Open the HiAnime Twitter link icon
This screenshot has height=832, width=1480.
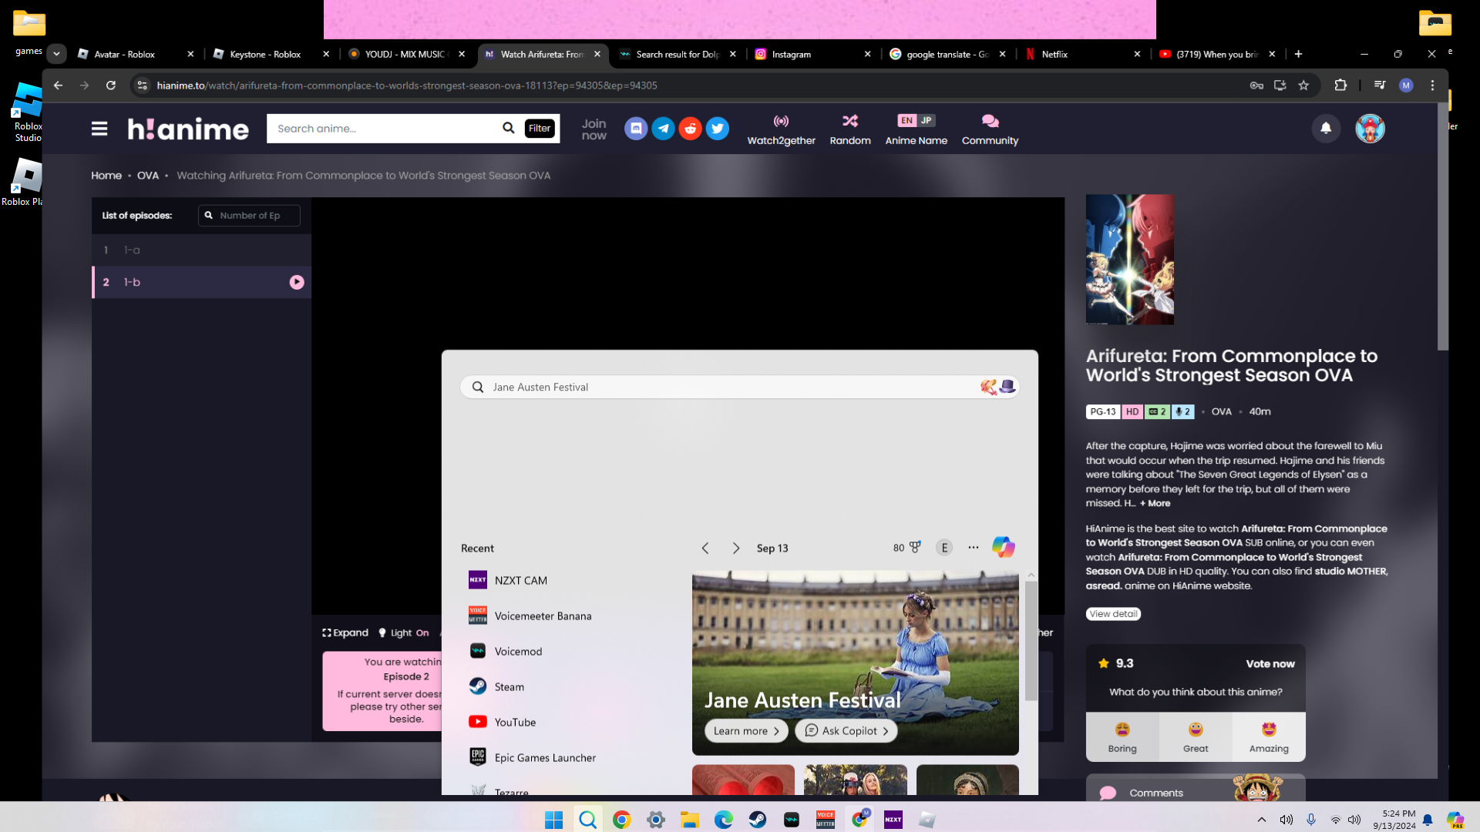pyautogui.click(x=717, y=129)
